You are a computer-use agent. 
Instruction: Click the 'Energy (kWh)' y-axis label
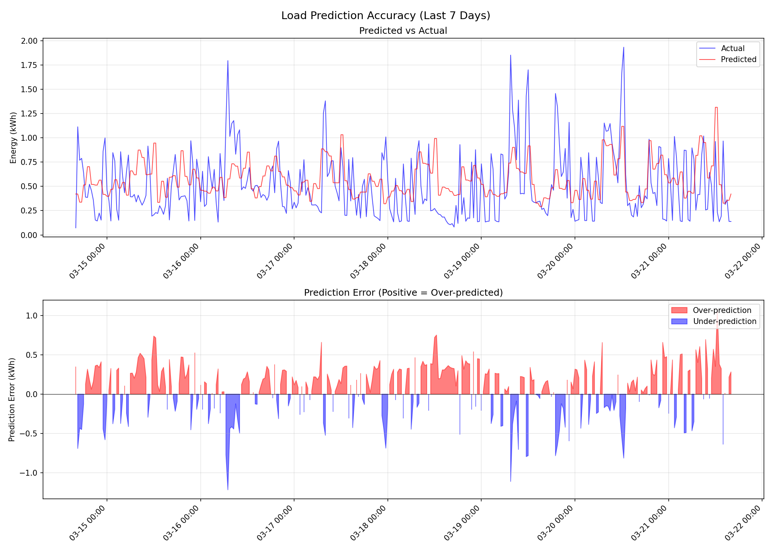pos(13,138)
